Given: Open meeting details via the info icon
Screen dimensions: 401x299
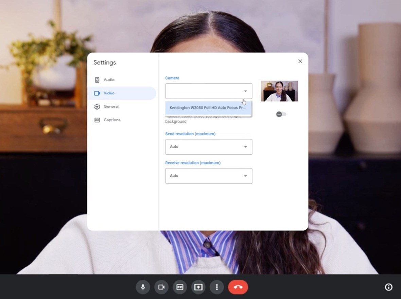Looking at the screenshot, I should point(388,287).
